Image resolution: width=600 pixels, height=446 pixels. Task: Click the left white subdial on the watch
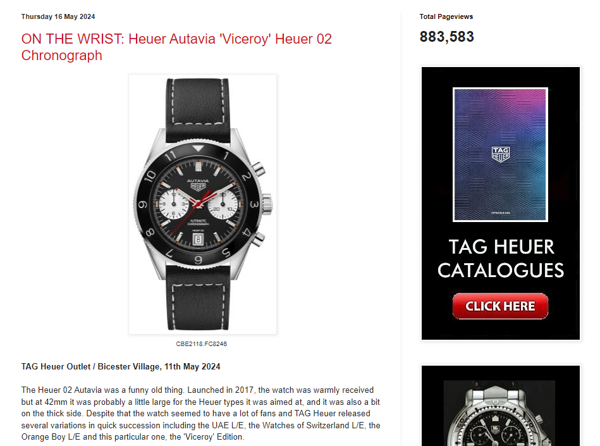point(173,205)
